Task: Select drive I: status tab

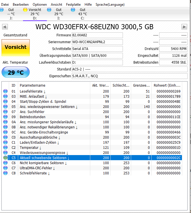Action: (x=59, y=14)
